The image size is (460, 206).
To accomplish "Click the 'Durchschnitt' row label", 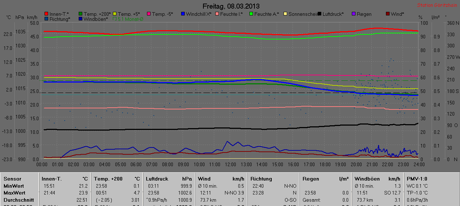I will click(19, 200).
